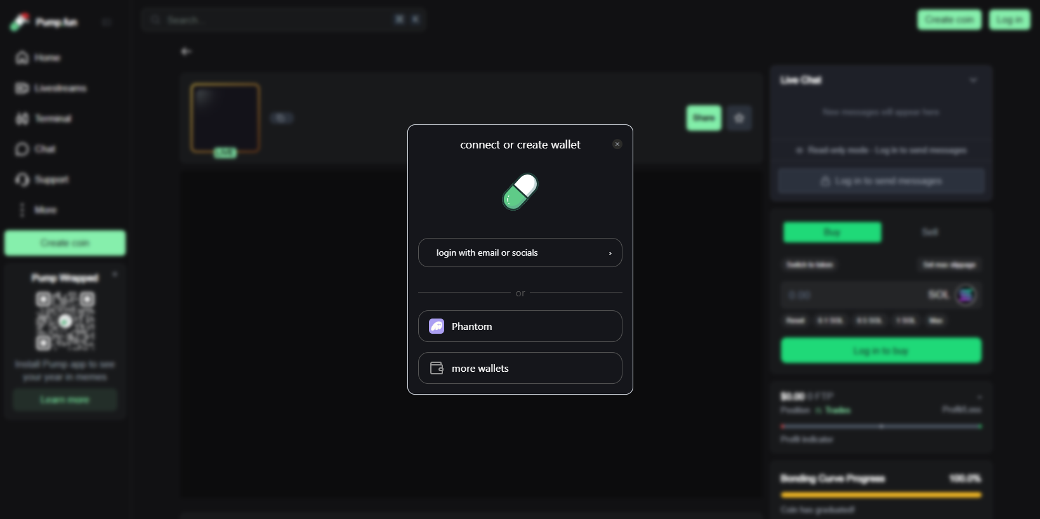Screen dimensions: 1040x519
Task: Connect with the Phantom wallet option
Action: 520,326
